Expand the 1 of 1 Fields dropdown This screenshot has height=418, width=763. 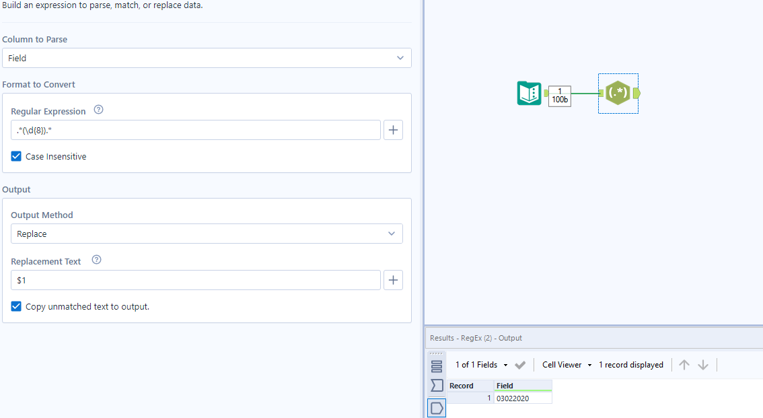(x=480, y=364)
